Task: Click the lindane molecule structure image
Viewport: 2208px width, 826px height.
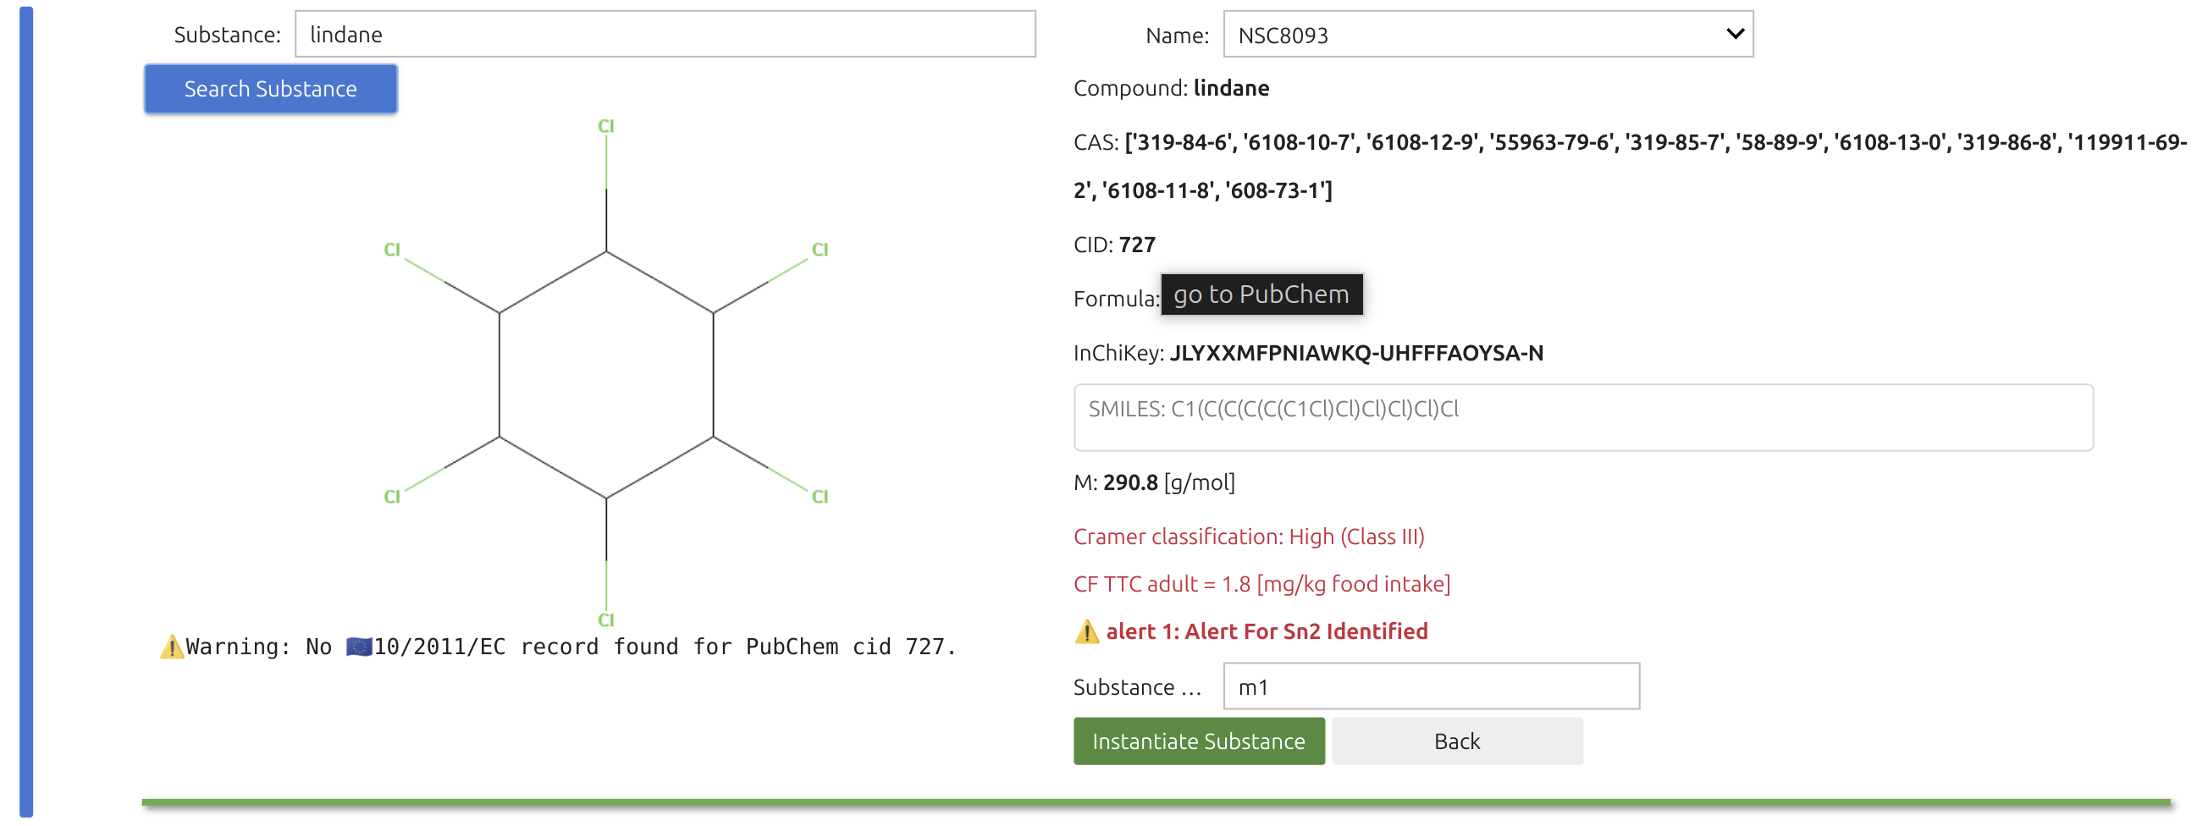Action: [x=605, y=373]
